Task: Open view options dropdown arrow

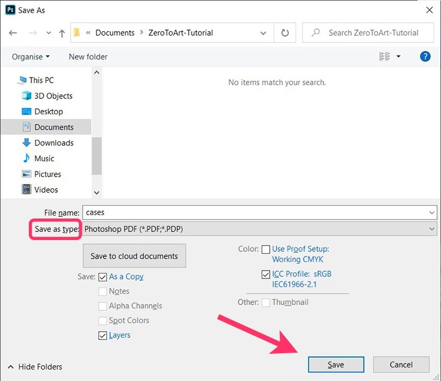Action: click(x=398, y=57)
